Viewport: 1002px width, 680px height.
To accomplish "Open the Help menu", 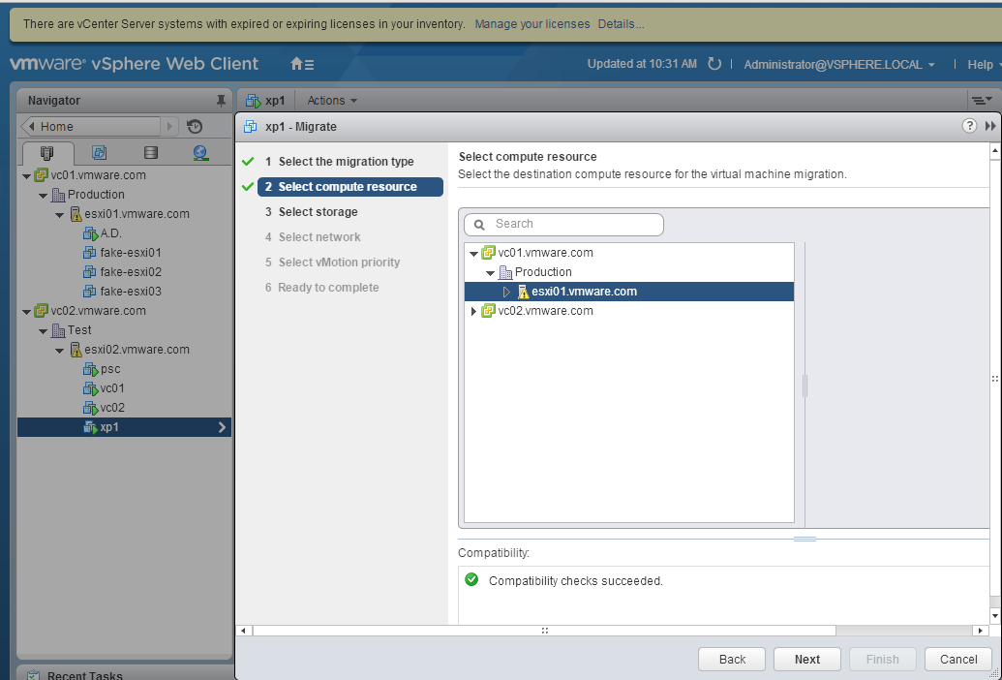I will [x=984, y=65].
